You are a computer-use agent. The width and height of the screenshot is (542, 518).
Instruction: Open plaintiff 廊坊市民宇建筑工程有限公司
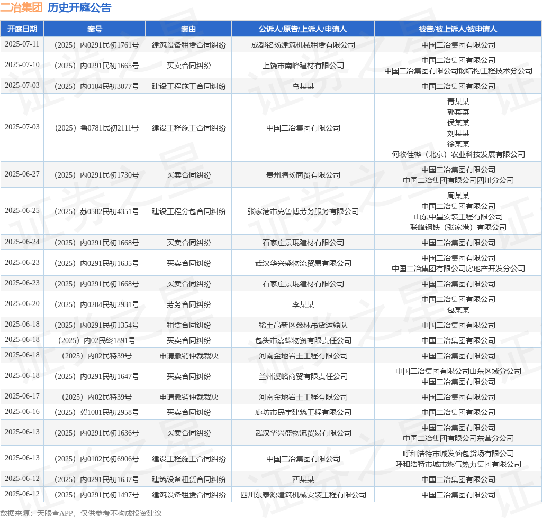click(303, 412)
